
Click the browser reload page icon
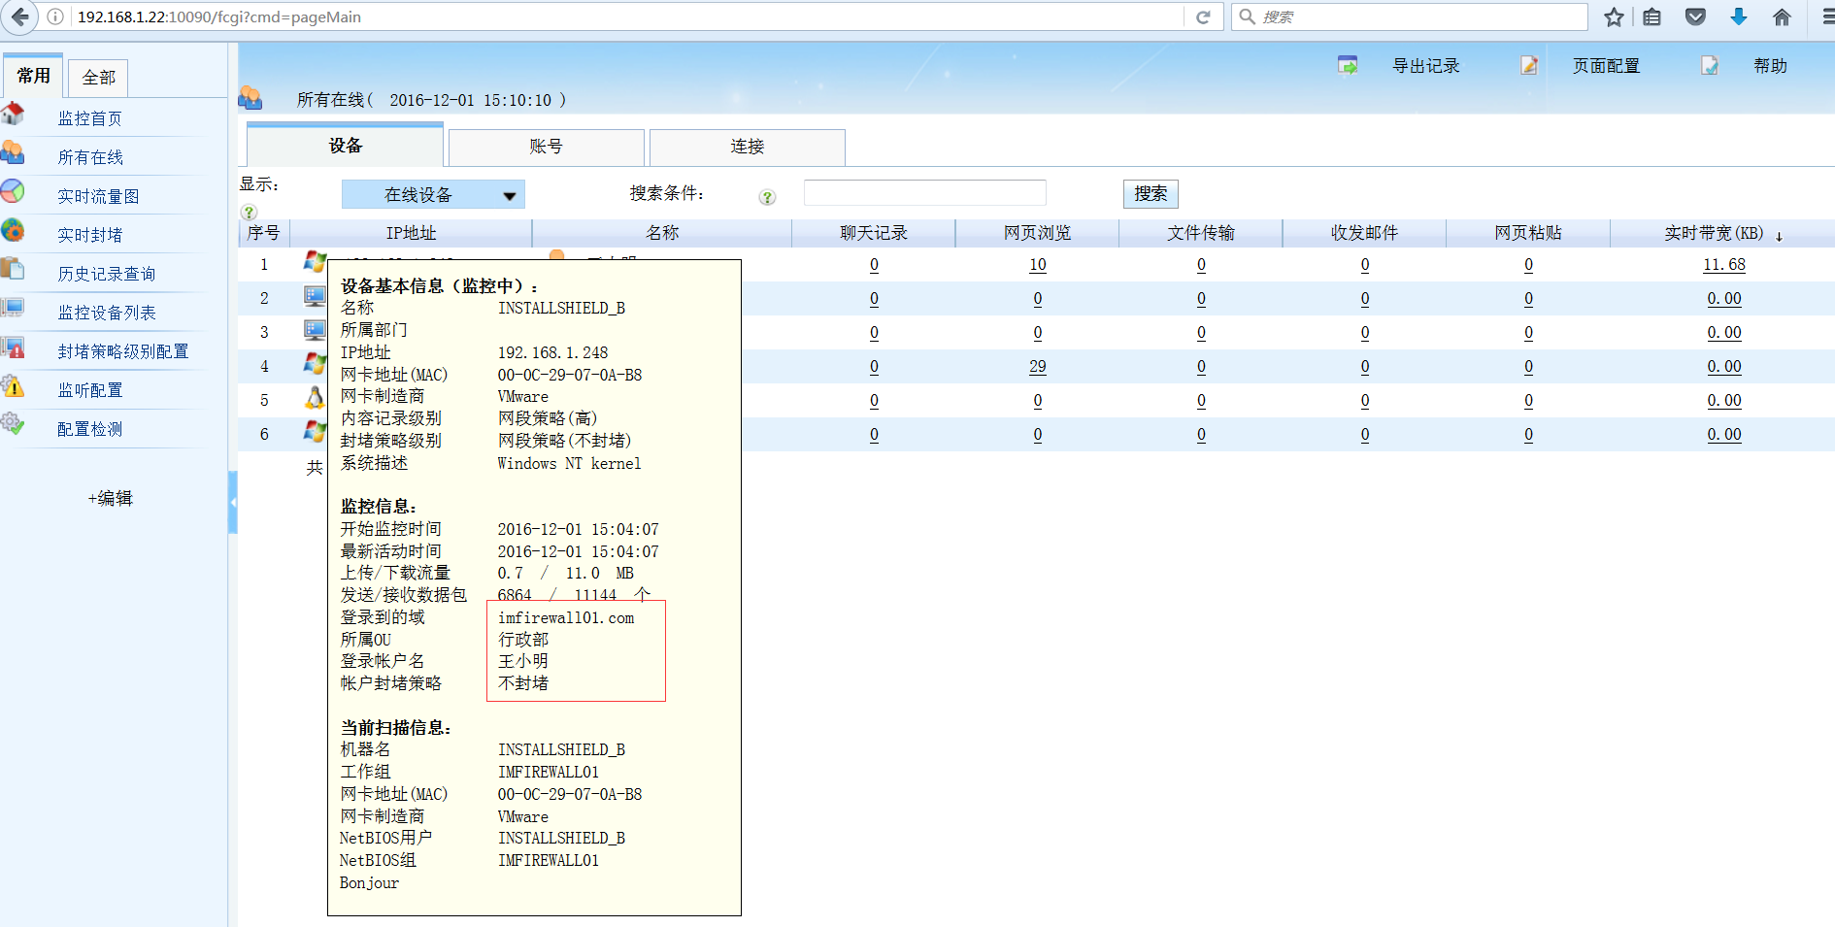[1203, 17]
